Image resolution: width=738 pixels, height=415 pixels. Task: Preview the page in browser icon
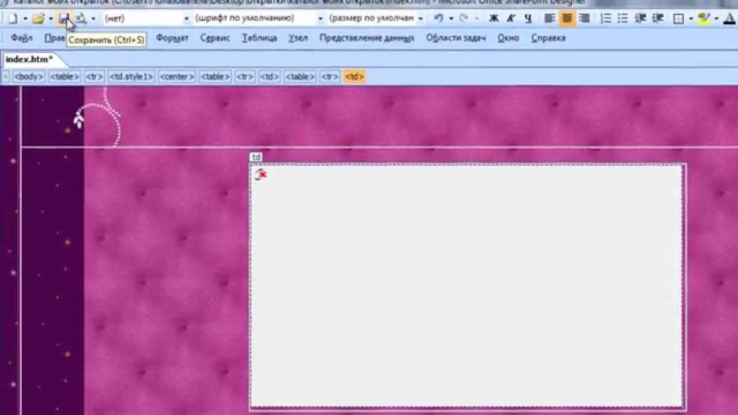[80, 18]
